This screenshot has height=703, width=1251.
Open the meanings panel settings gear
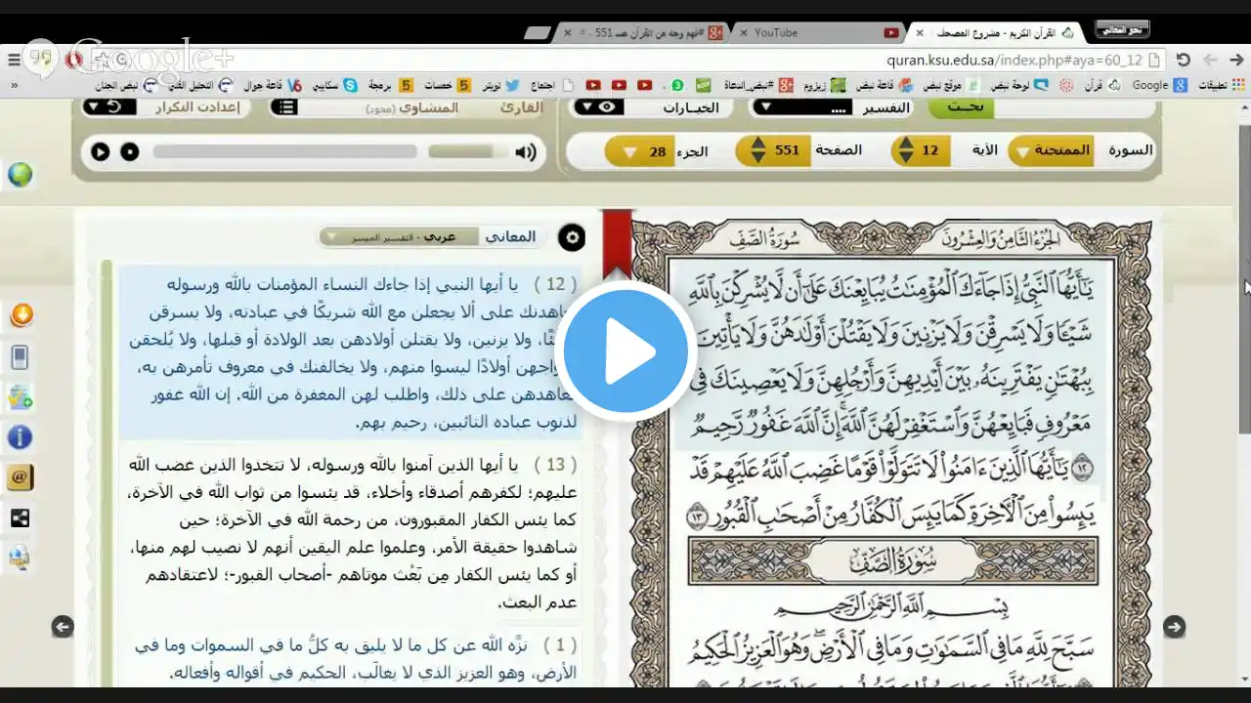572,237
